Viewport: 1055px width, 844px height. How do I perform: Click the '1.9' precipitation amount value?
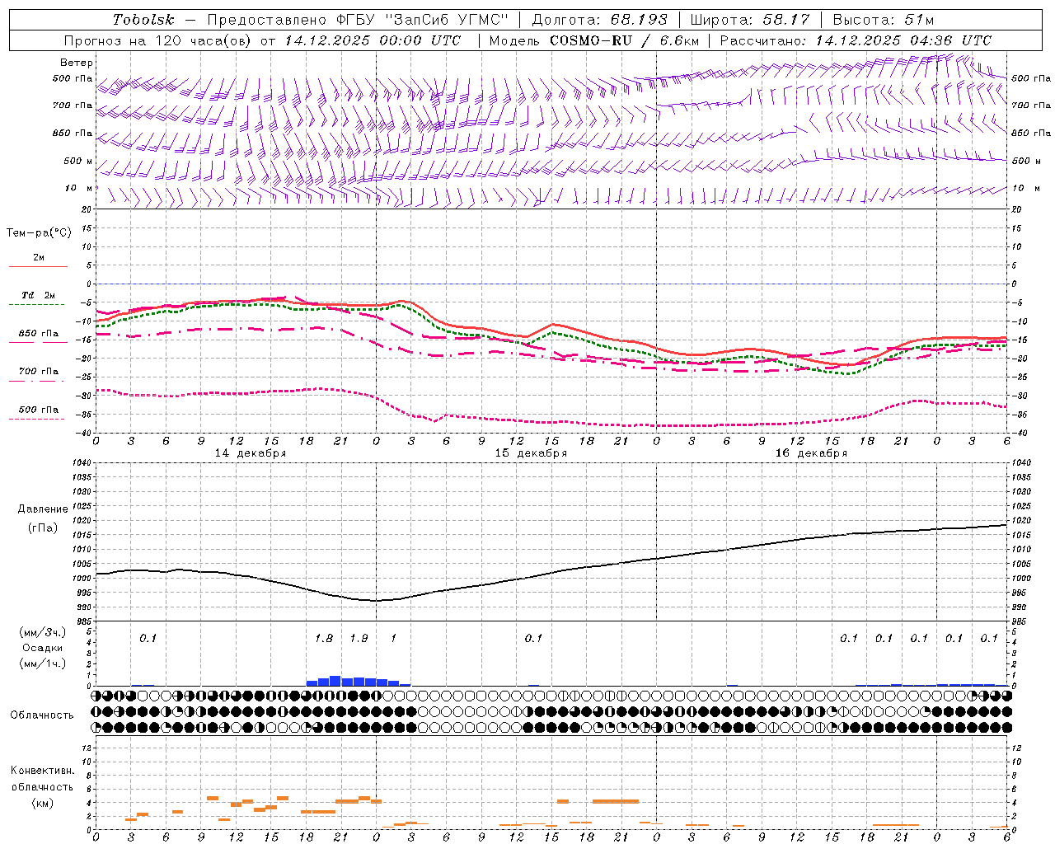click(x=359, y=639)
